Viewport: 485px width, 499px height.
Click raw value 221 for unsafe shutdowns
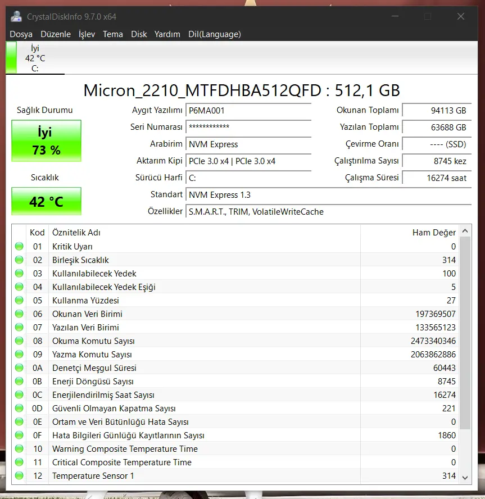[x=449, y=409]
